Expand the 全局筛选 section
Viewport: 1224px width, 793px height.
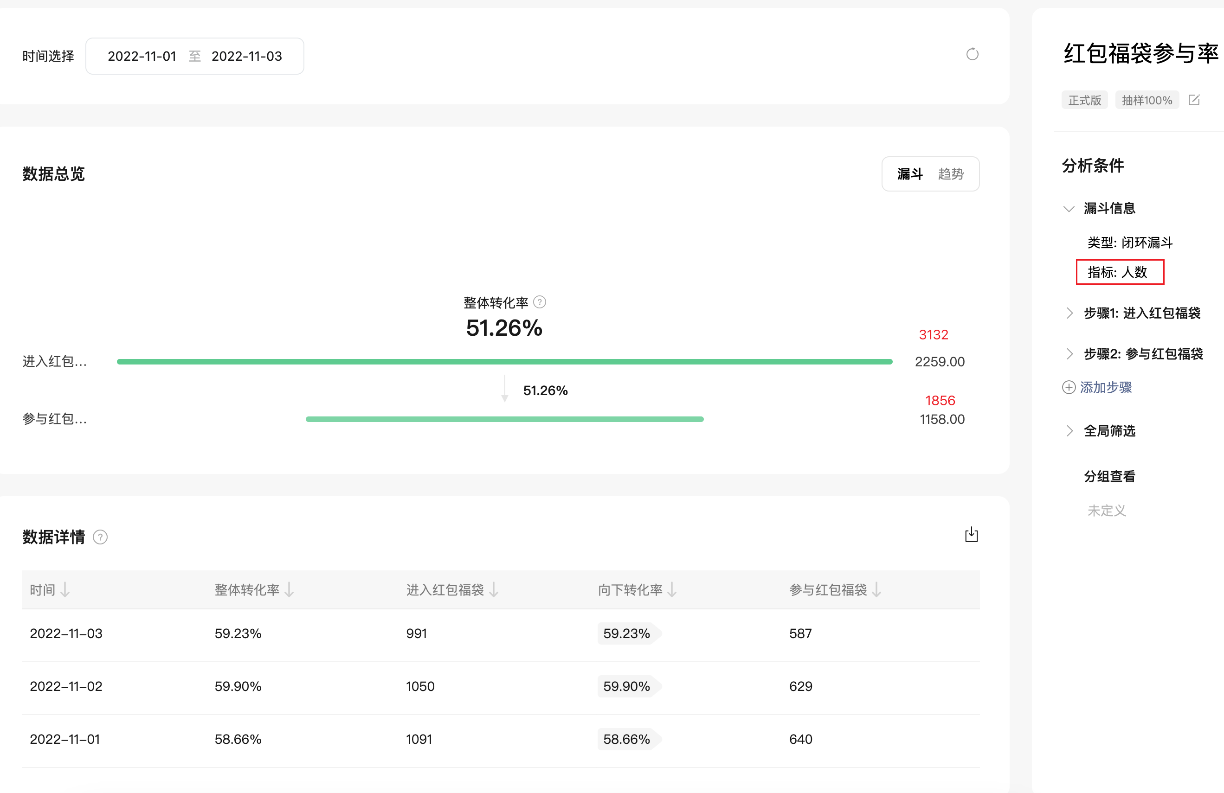pos(1069,431)
